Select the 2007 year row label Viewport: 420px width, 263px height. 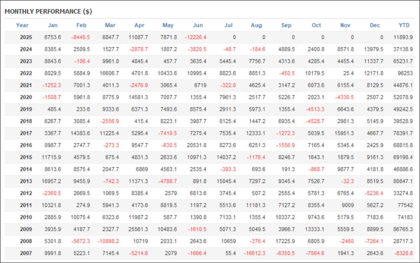26,253
